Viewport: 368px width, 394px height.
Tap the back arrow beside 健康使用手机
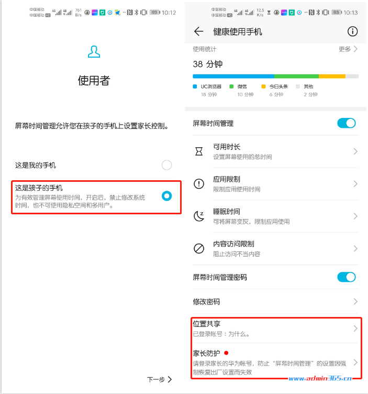[x=198, y=31]
